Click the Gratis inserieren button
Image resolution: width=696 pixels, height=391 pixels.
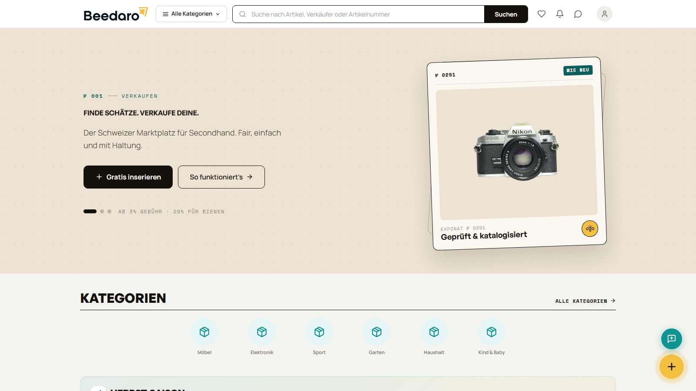tap(128, 177)
